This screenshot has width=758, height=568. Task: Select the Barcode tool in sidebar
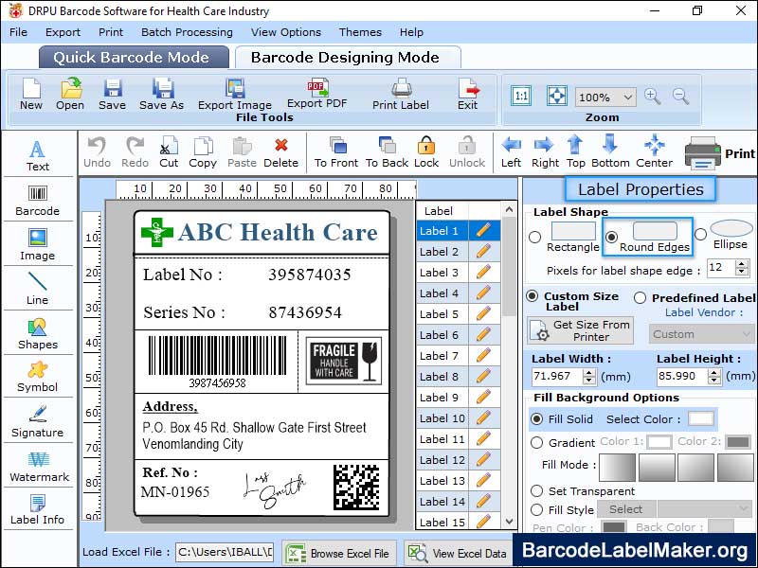coord(37,201)
